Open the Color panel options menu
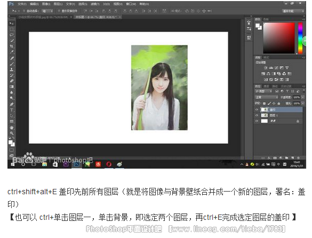This screenshot has height=238, width=312. click(x=303, y=19)
